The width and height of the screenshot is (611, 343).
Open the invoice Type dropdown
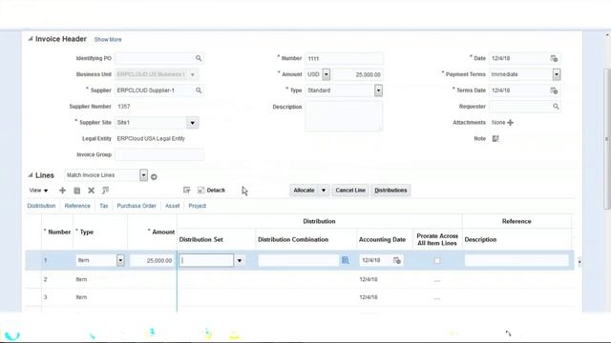[378, 91]
